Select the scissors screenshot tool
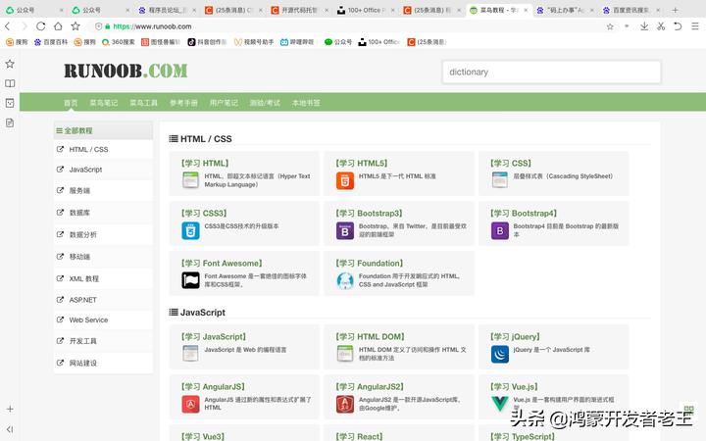This screenshot has height=441, width=706. 661,26
